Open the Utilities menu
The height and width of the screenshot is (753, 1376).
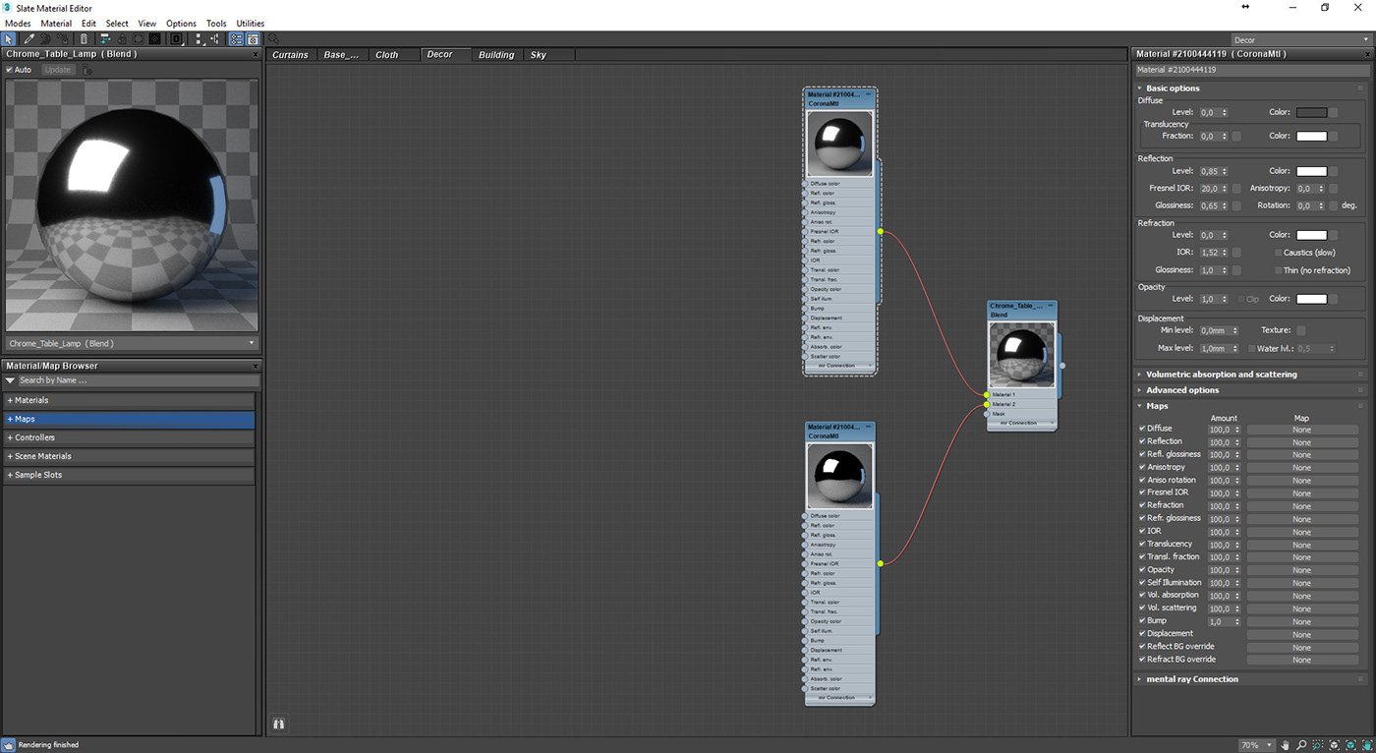coord(250,23)
